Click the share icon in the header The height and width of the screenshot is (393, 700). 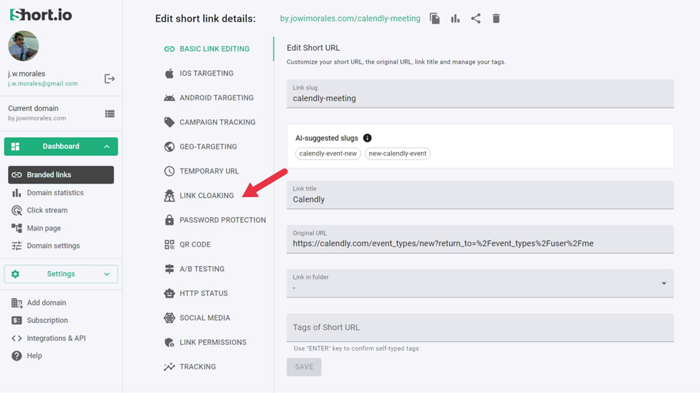(475, 19)
